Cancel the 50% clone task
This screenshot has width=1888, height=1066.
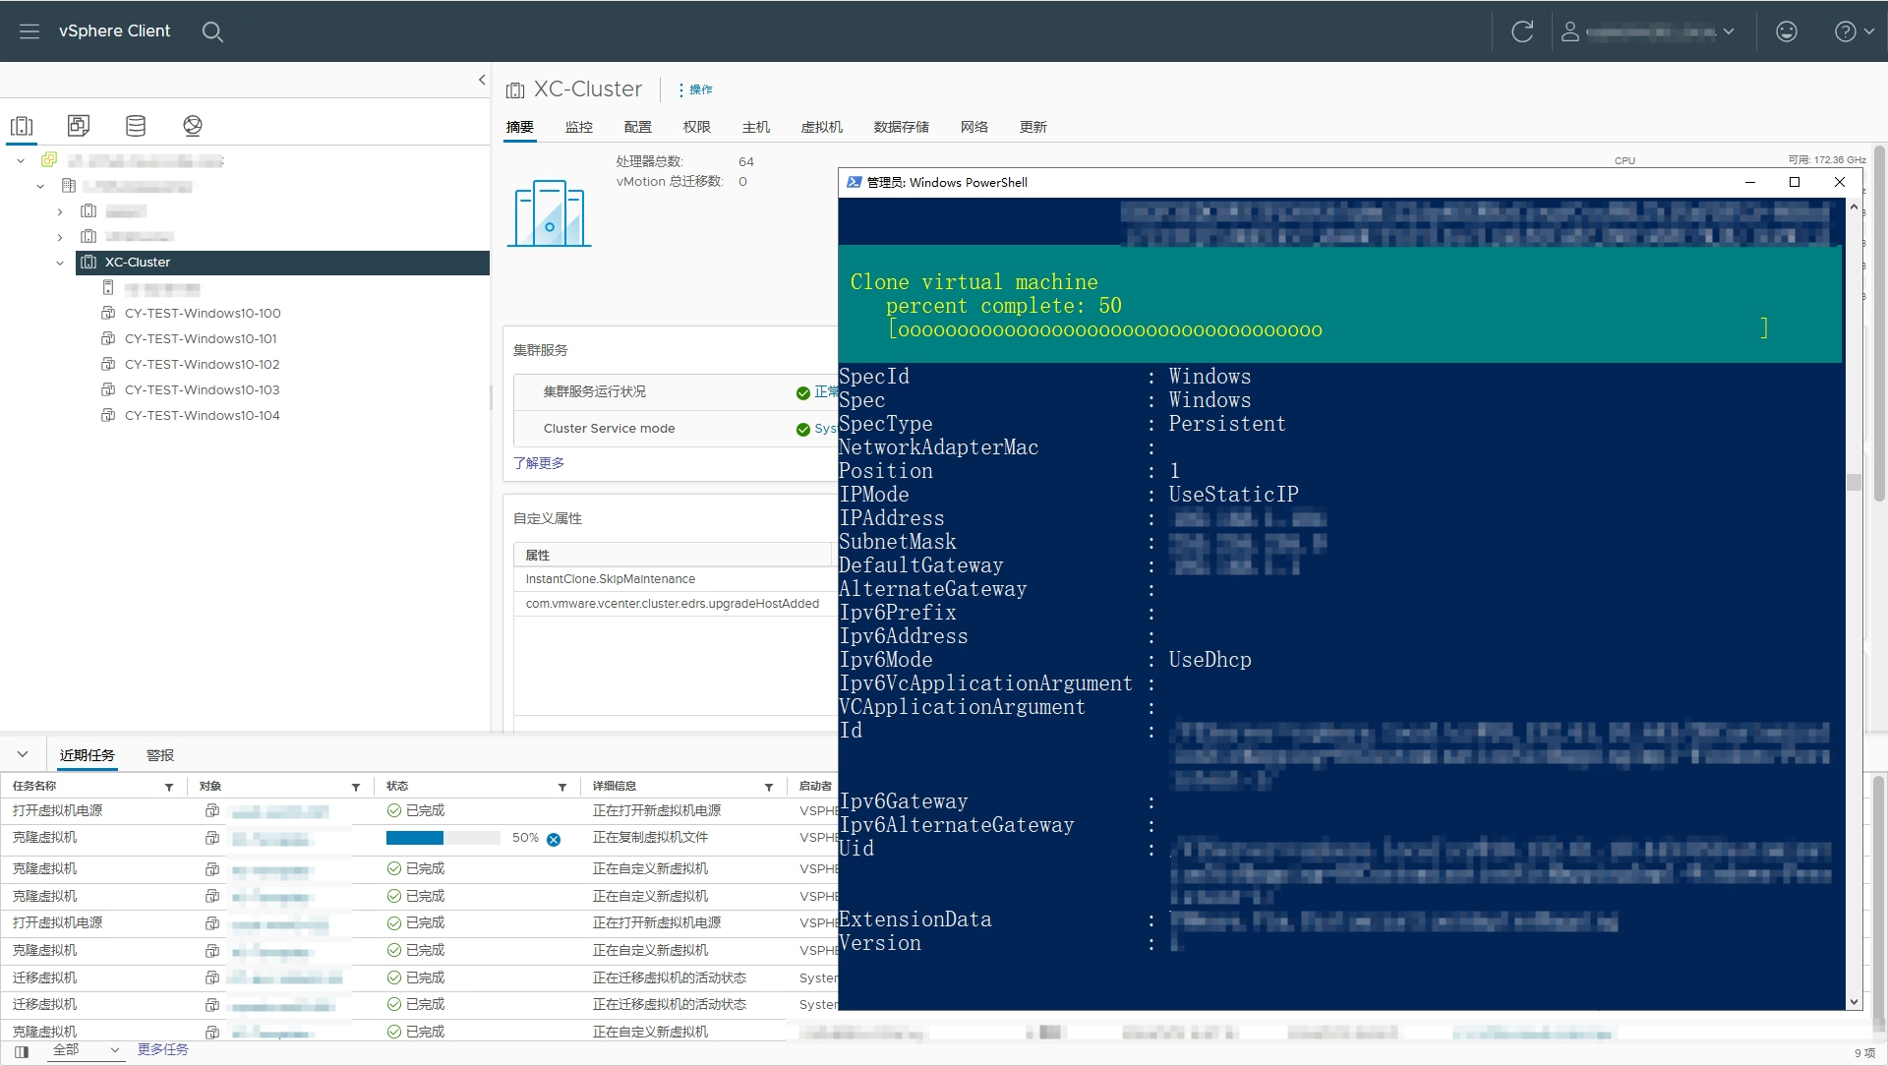[554, 840]
